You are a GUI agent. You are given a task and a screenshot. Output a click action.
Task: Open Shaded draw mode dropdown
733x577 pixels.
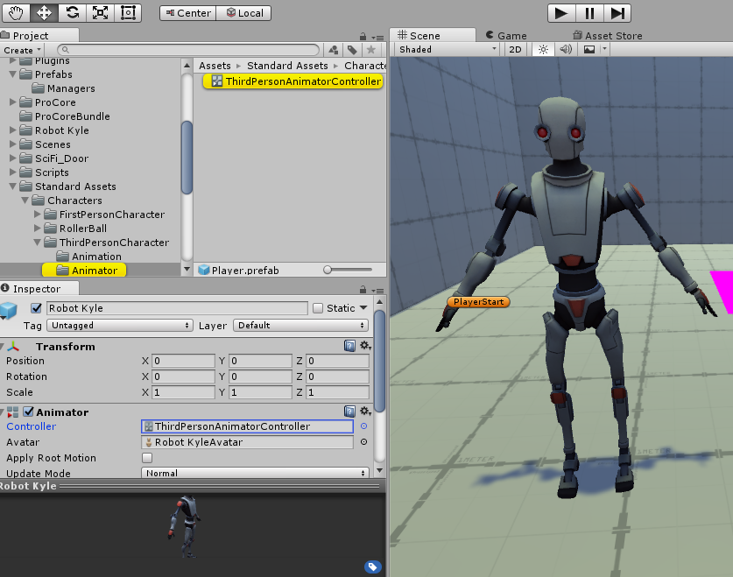click(x=447, y=50)
